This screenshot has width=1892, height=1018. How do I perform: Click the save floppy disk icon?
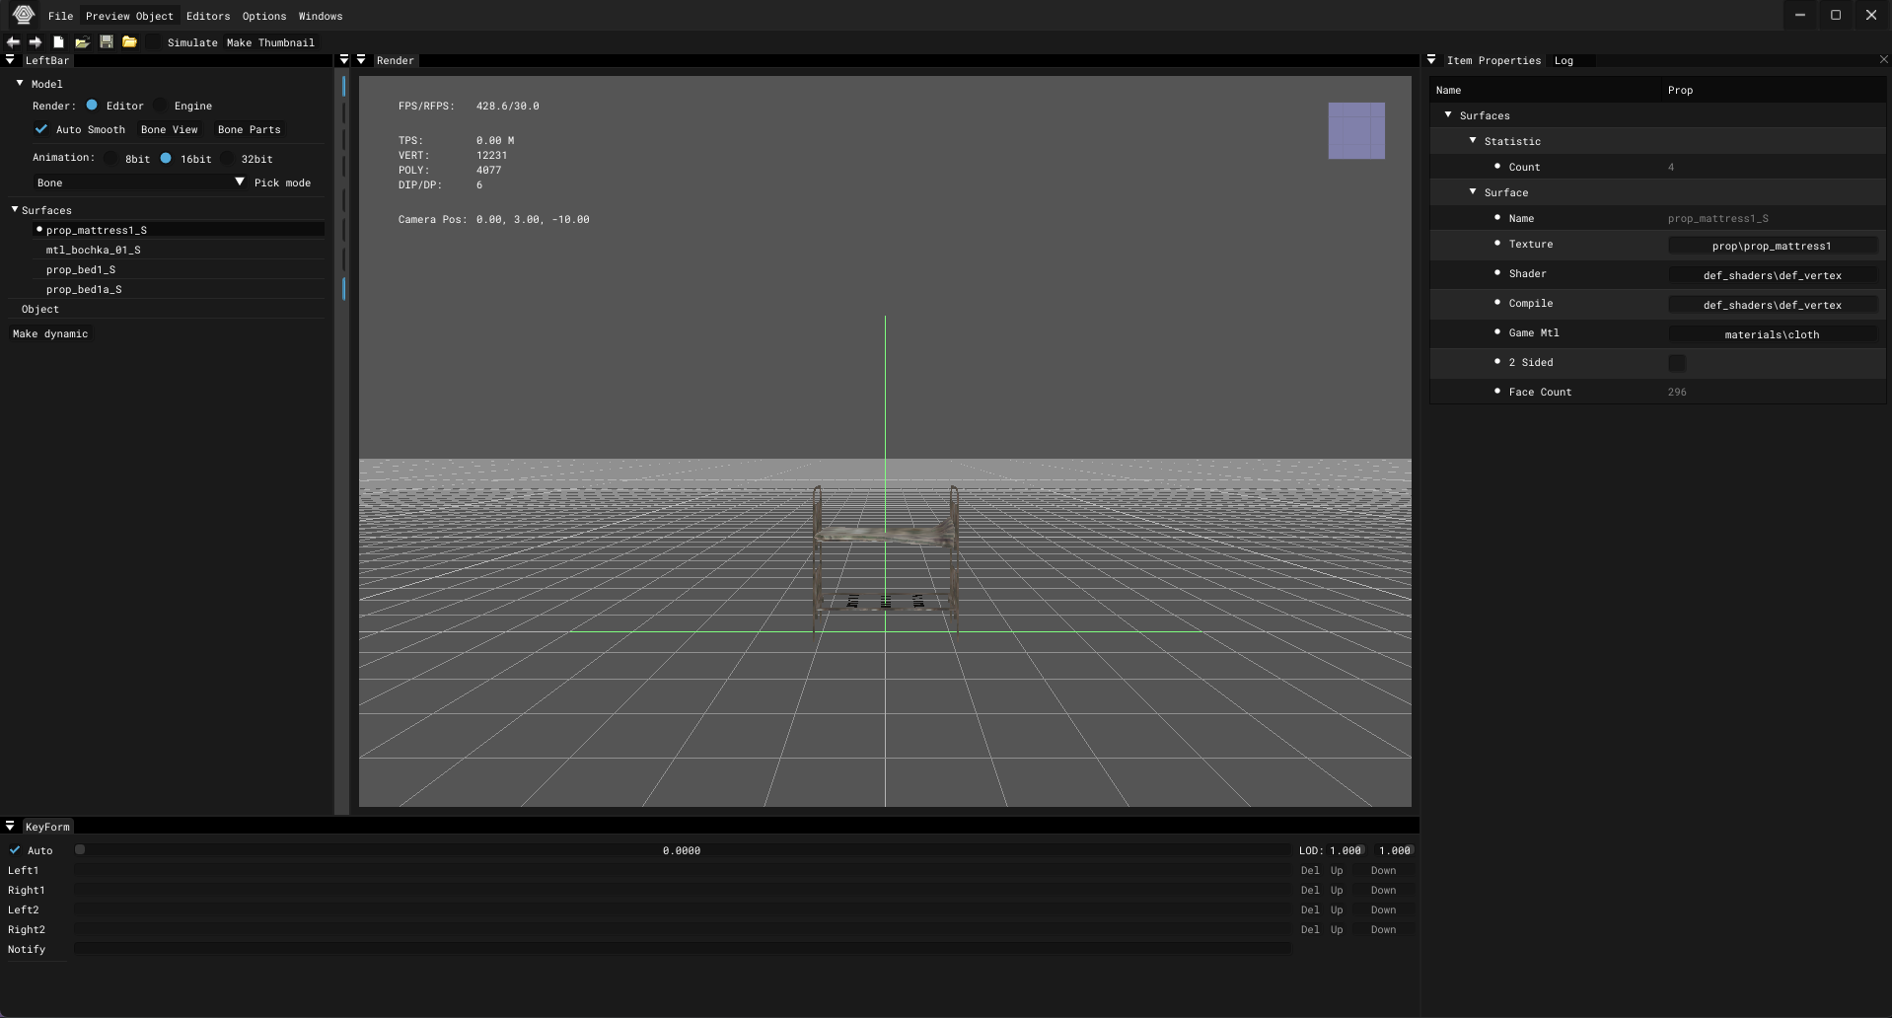point(107,42)
